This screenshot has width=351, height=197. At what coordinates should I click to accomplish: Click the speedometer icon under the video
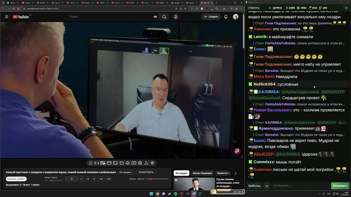pyautogui.click(x=128, y=163)
